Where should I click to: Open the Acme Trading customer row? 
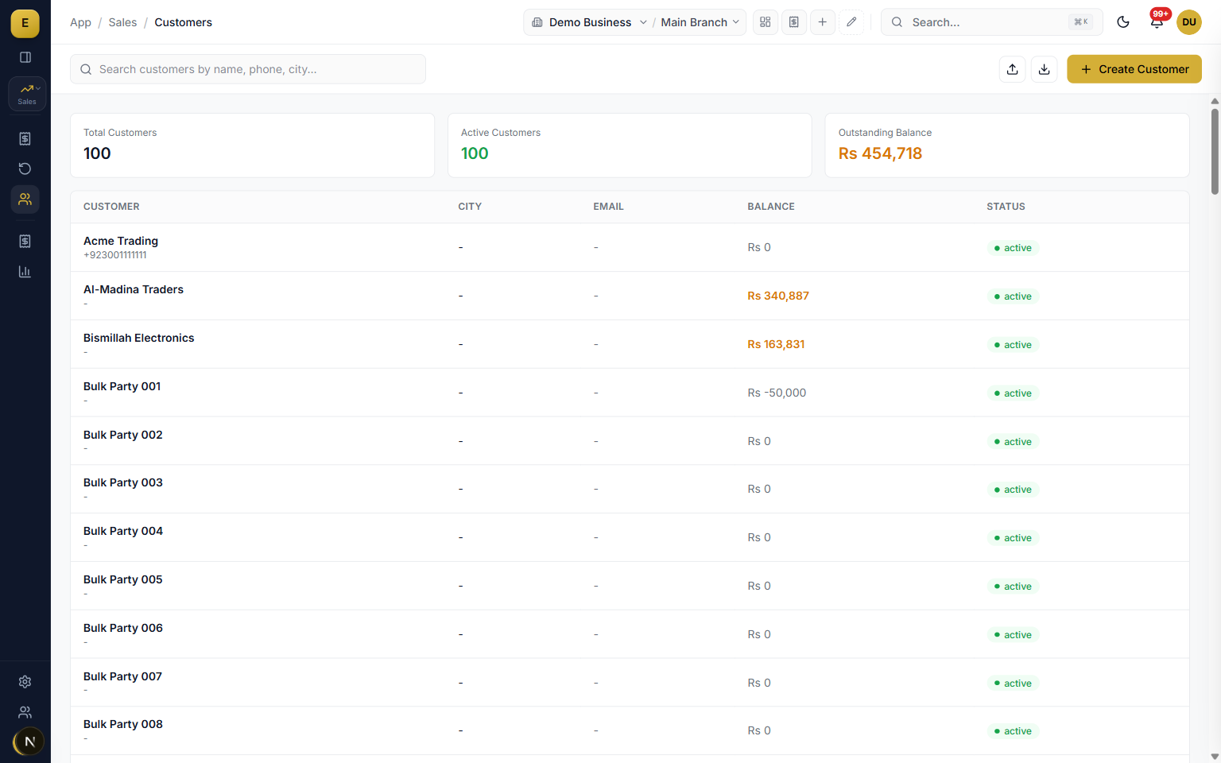(x=630, y=247)
